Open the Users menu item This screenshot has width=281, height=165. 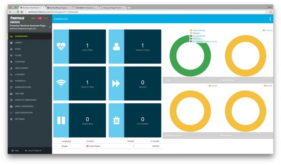pyautogui.click(x=30, y=43)
